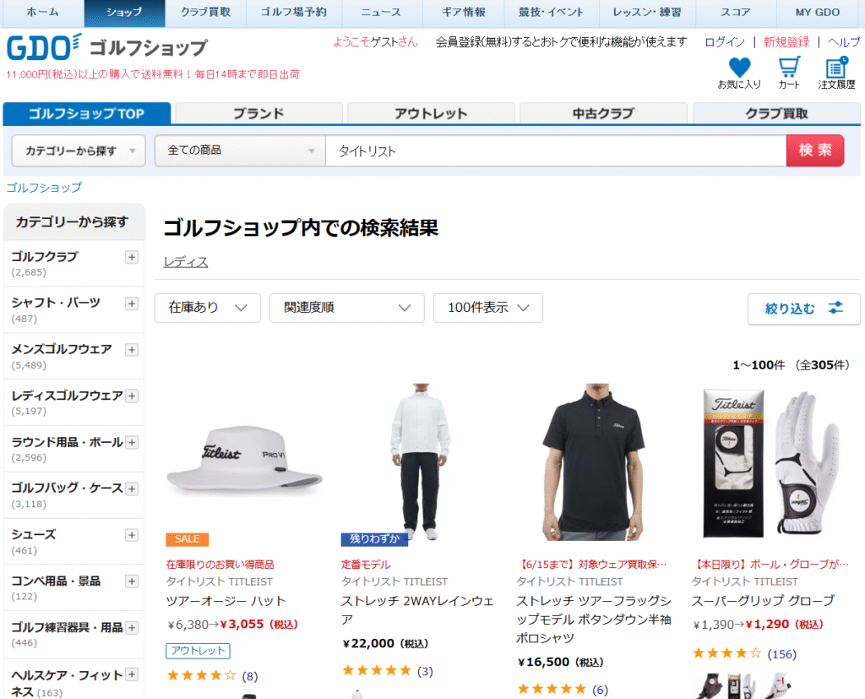Open the お気に入り heart icon

pyautogui.click(x=739, y=68)
